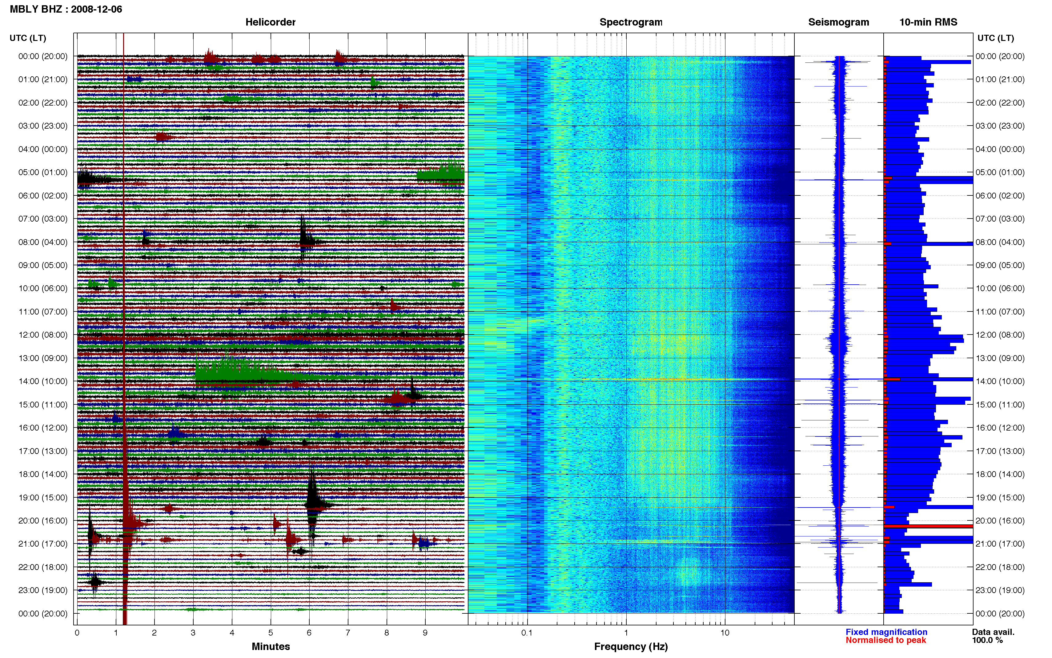Select the "Data avail." label
This screenshot has height=658, width=1052.
pos(993,632)
